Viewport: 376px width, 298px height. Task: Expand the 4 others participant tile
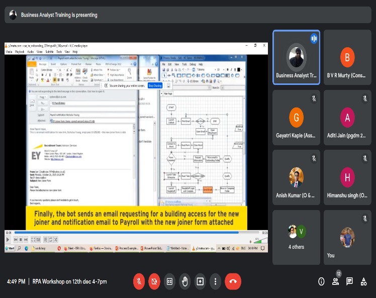pyautogui.click(x=297, y=237)
